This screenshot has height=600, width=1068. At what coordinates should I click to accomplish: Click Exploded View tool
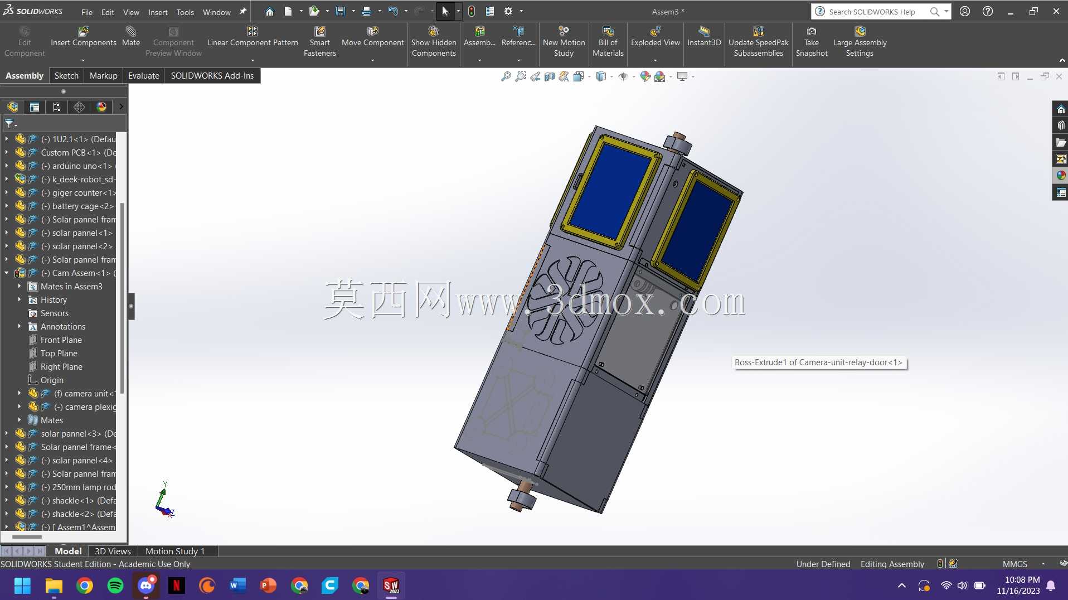pyautogui.click(x=656, y=36)
